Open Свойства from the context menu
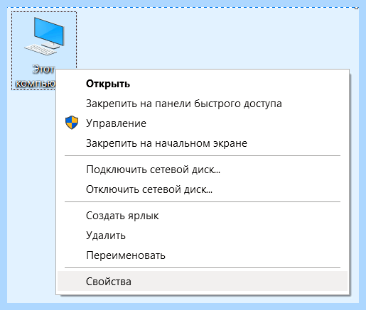The image size is (366, 310). pos(203,281)
